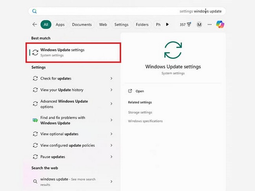Click Open in the preview pane

140,91
